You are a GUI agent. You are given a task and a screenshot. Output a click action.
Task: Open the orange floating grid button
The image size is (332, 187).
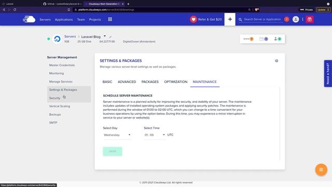pos(321,170)
